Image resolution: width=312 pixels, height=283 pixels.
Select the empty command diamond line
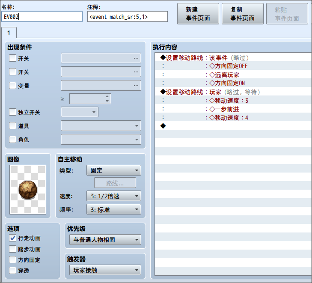click(x=233, y=126)
